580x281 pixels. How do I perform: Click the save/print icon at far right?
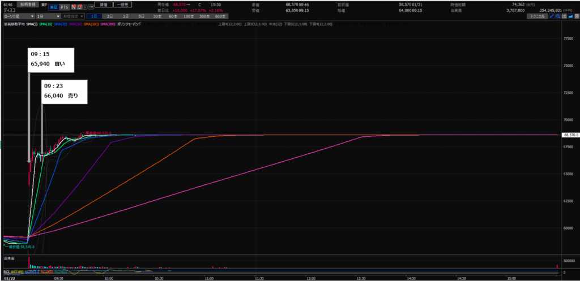click(x=575, y=16)
